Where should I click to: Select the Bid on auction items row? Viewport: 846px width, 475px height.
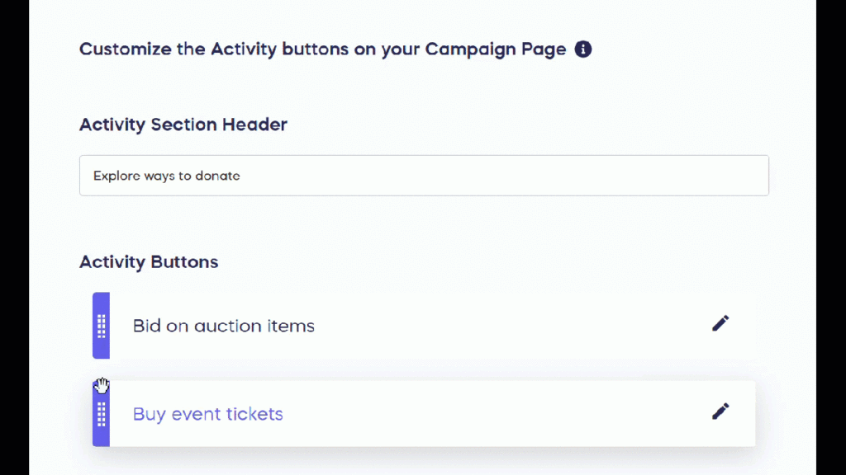point(423,326)
